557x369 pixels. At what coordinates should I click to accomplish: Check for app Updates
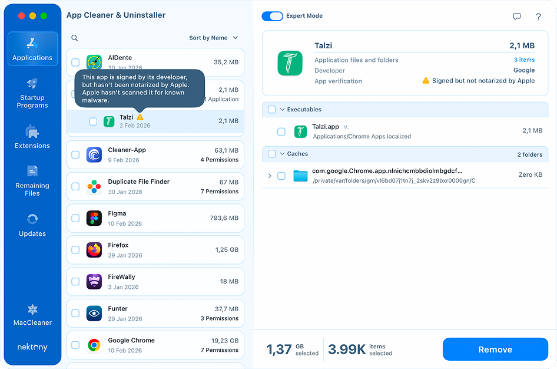pyautogui.click(x=32, y=225)
